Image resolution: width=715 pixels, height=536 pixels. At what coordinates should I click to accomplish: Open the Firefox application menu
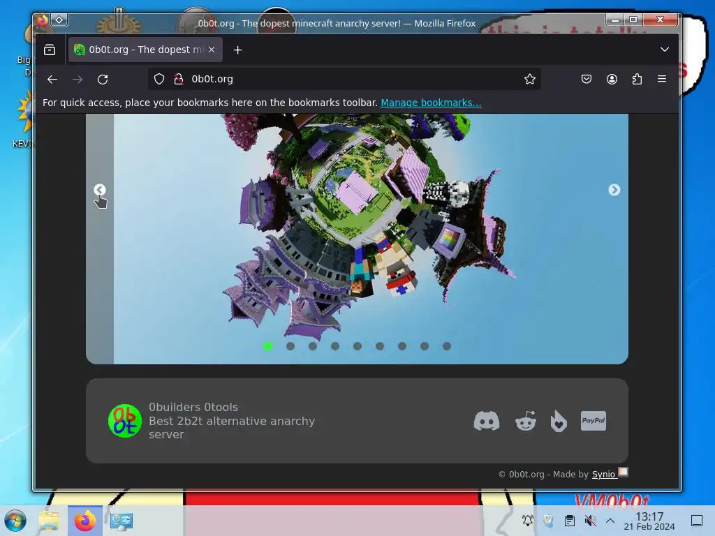click(x=662, y=79)
